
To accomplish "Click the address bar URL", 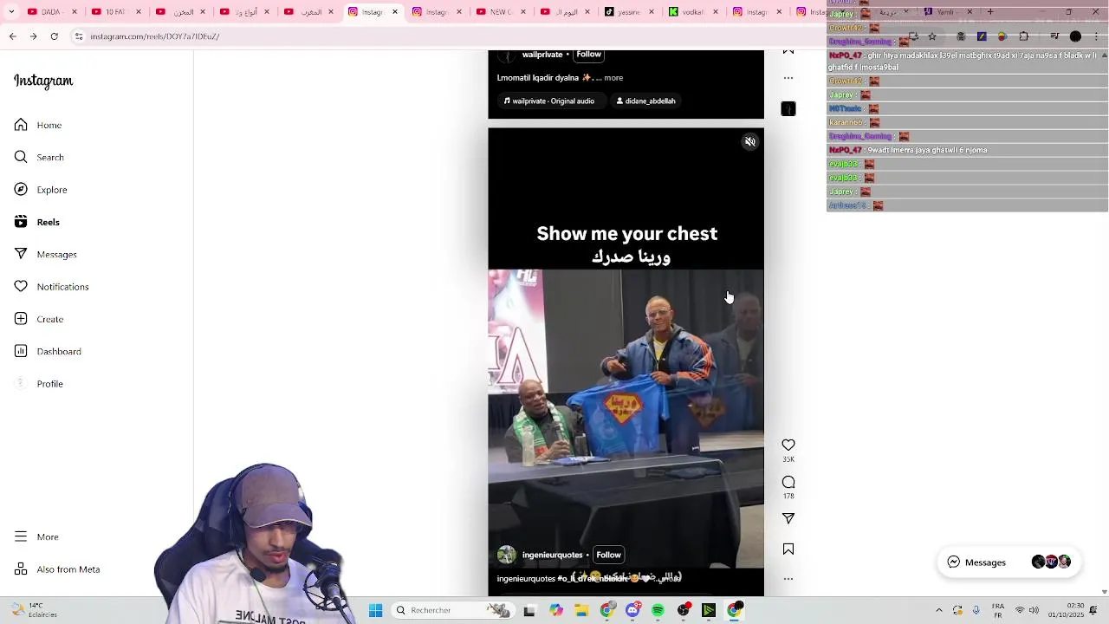I will click(x=154, y=36).
